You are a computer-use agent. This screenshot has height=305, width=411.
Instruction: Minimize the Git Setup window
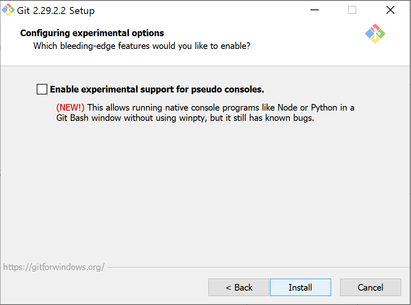tap(315, 10)
